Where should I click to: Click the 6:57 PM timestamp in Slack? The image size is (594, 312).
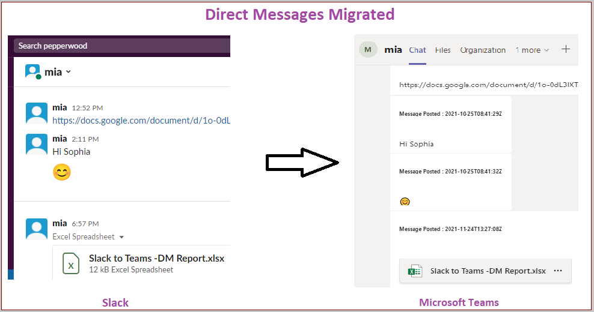click(x=85, y=224)
